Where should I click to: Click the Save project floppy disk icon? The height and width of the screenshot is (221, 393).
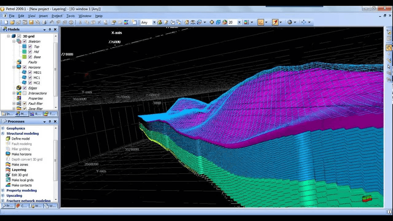click(31, 22)
